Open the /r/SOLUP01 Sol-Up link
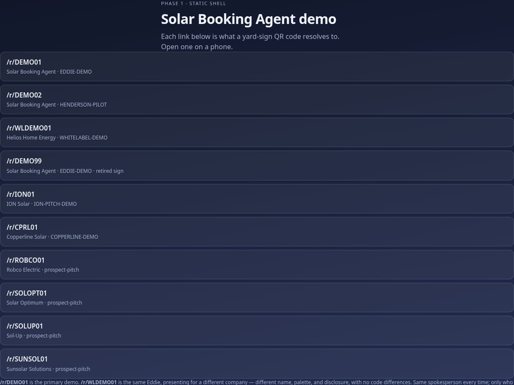 257,330
